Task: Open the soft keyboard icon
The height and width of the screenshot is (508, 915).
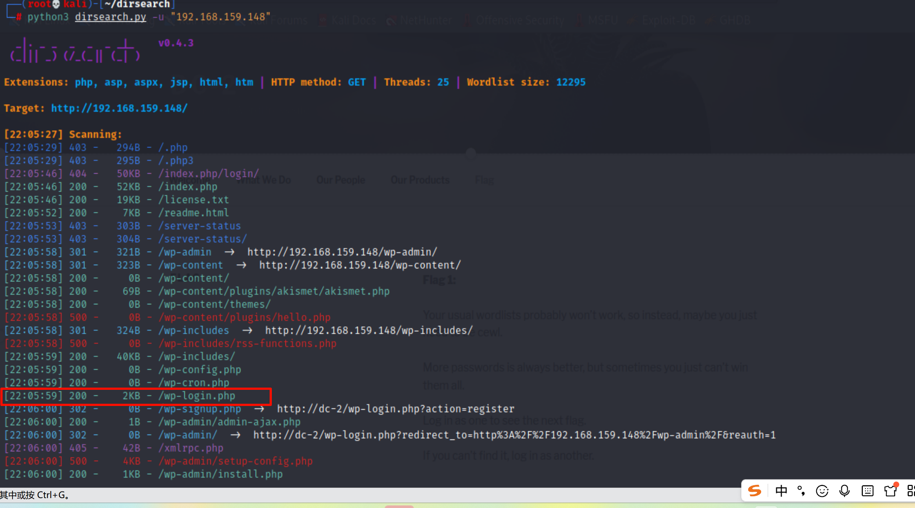Action: point(867,491)
